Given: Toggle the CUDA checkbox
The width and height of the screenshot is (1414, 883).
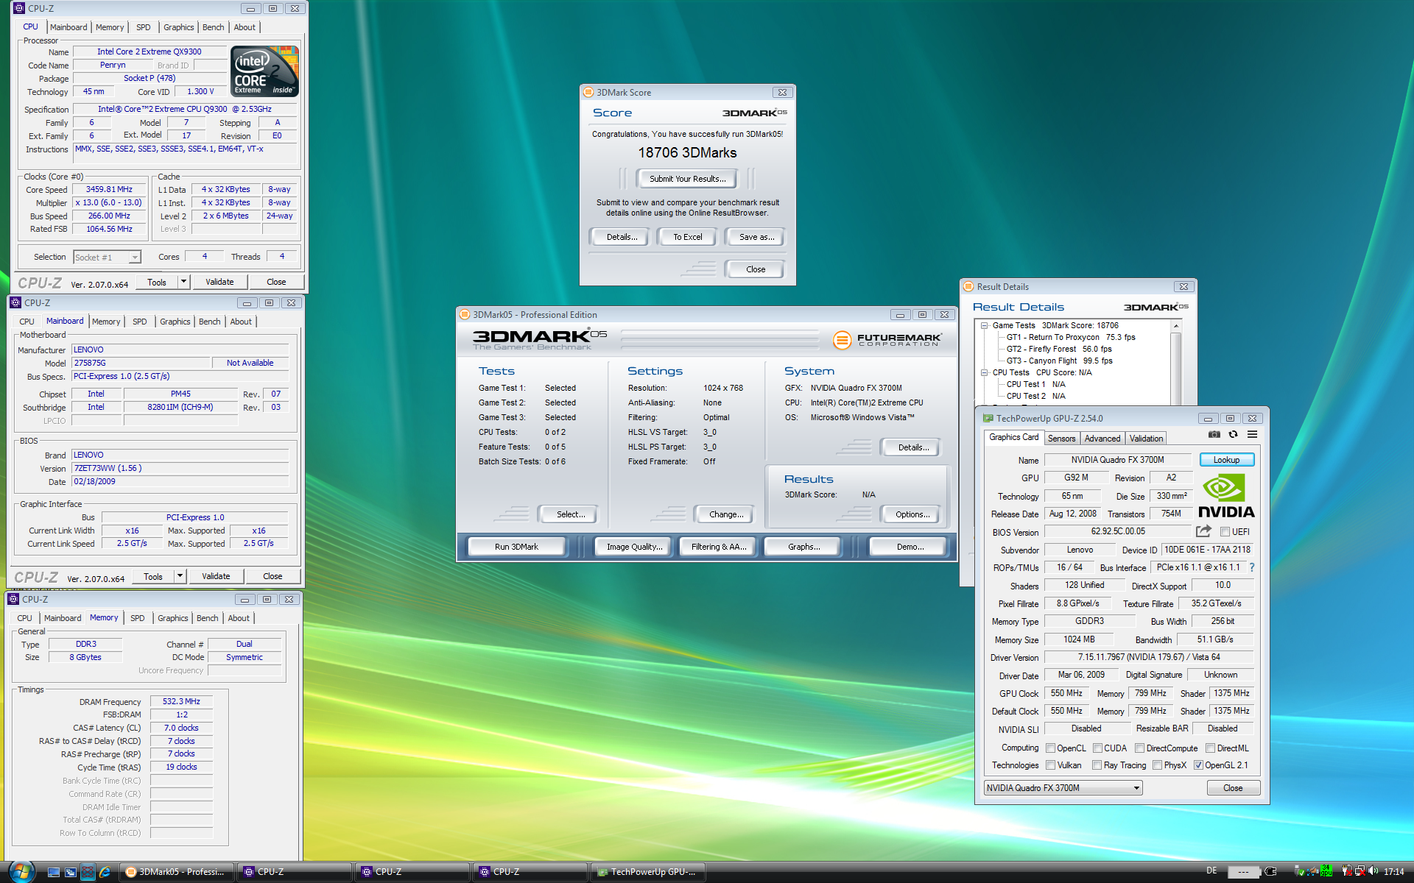Looking at the screenshot, I should click(x=1097, y=748).
